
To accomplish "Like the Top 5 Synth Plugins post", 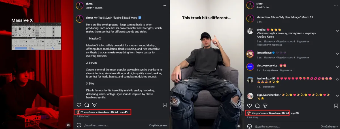I will (x=79, y=105).
